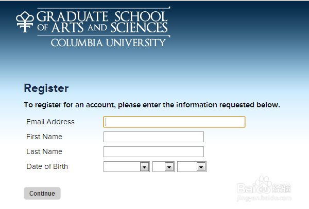Click the arrow icon of the middle birth date combo
The width and height of the screenshot is (309, 209).
tap(169, 167)
